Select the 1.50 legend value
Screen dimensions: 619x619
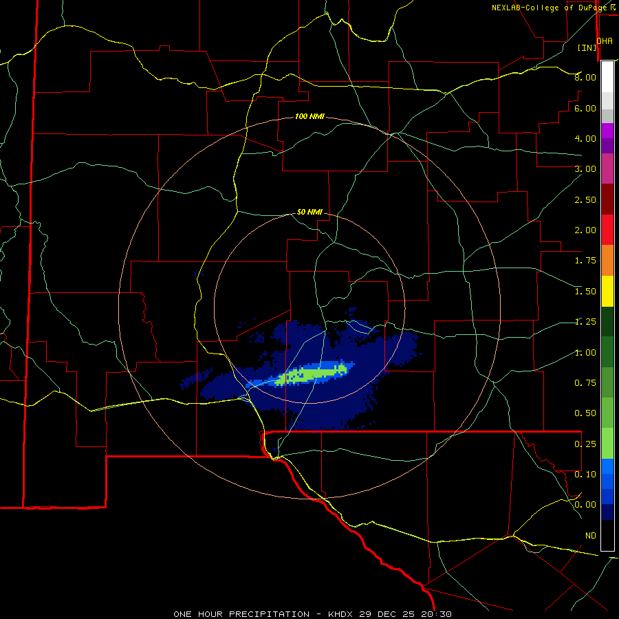(585, 292)
